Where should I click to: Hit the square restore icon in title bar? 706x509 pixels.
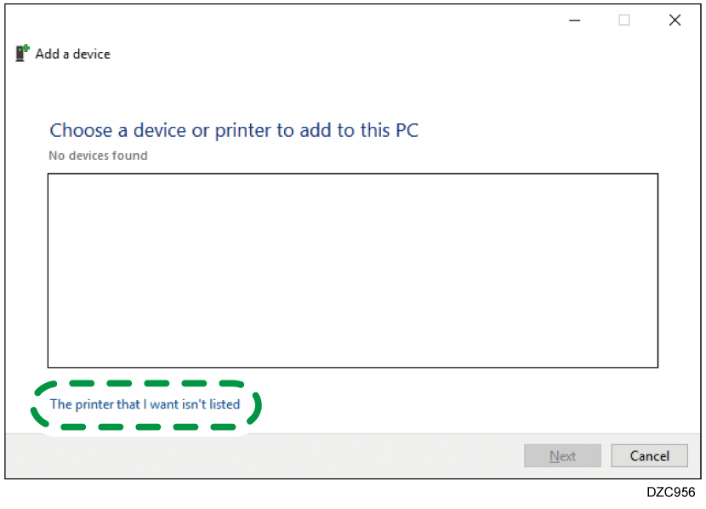click(x=624, y=20)
